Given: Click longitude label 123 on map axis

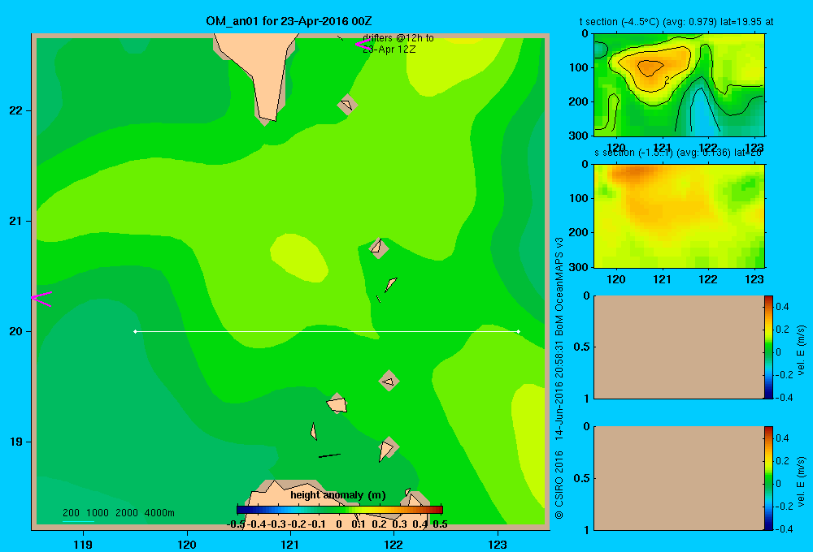Looking at the screenshot, I should [x=498, y=544].
